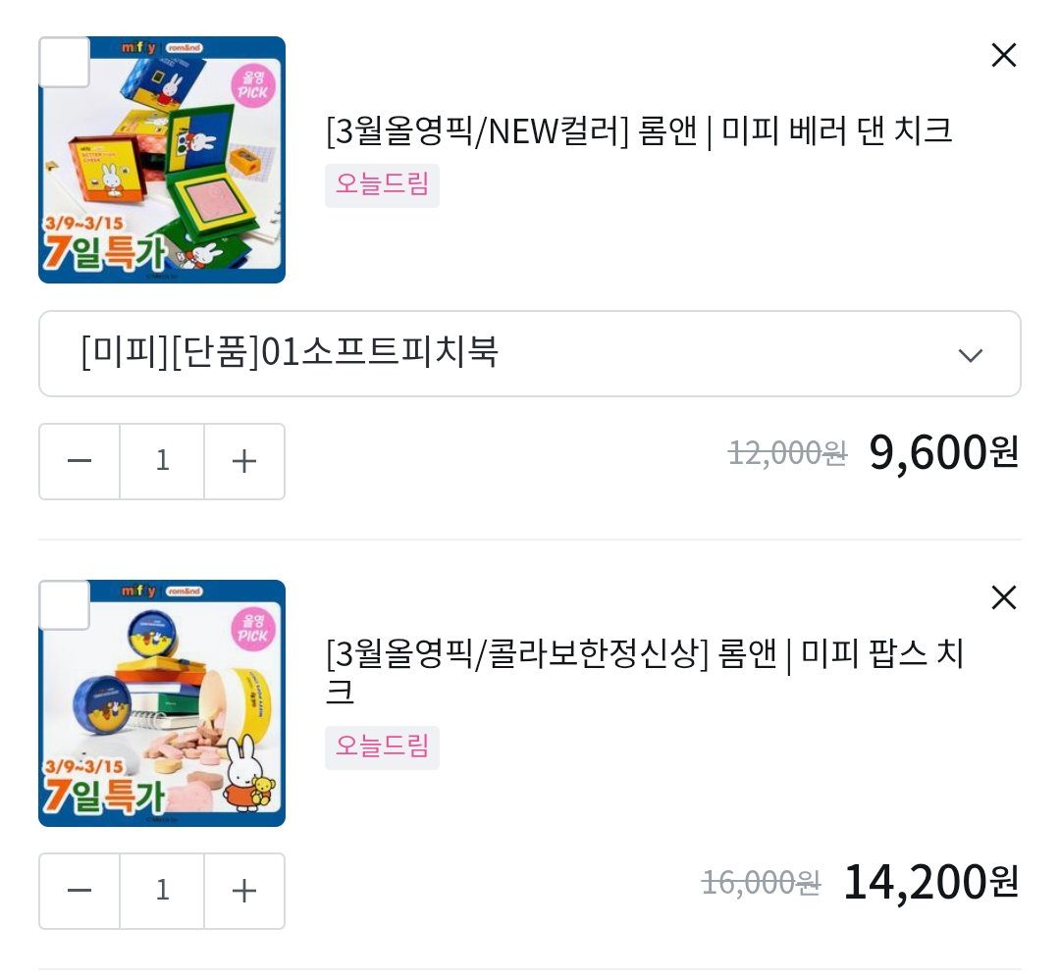This screenshot has width=1060, height=979.
Task: Click 오늘드림 badge under 미피 베러 댄 치크
Action: pos(382,185)
